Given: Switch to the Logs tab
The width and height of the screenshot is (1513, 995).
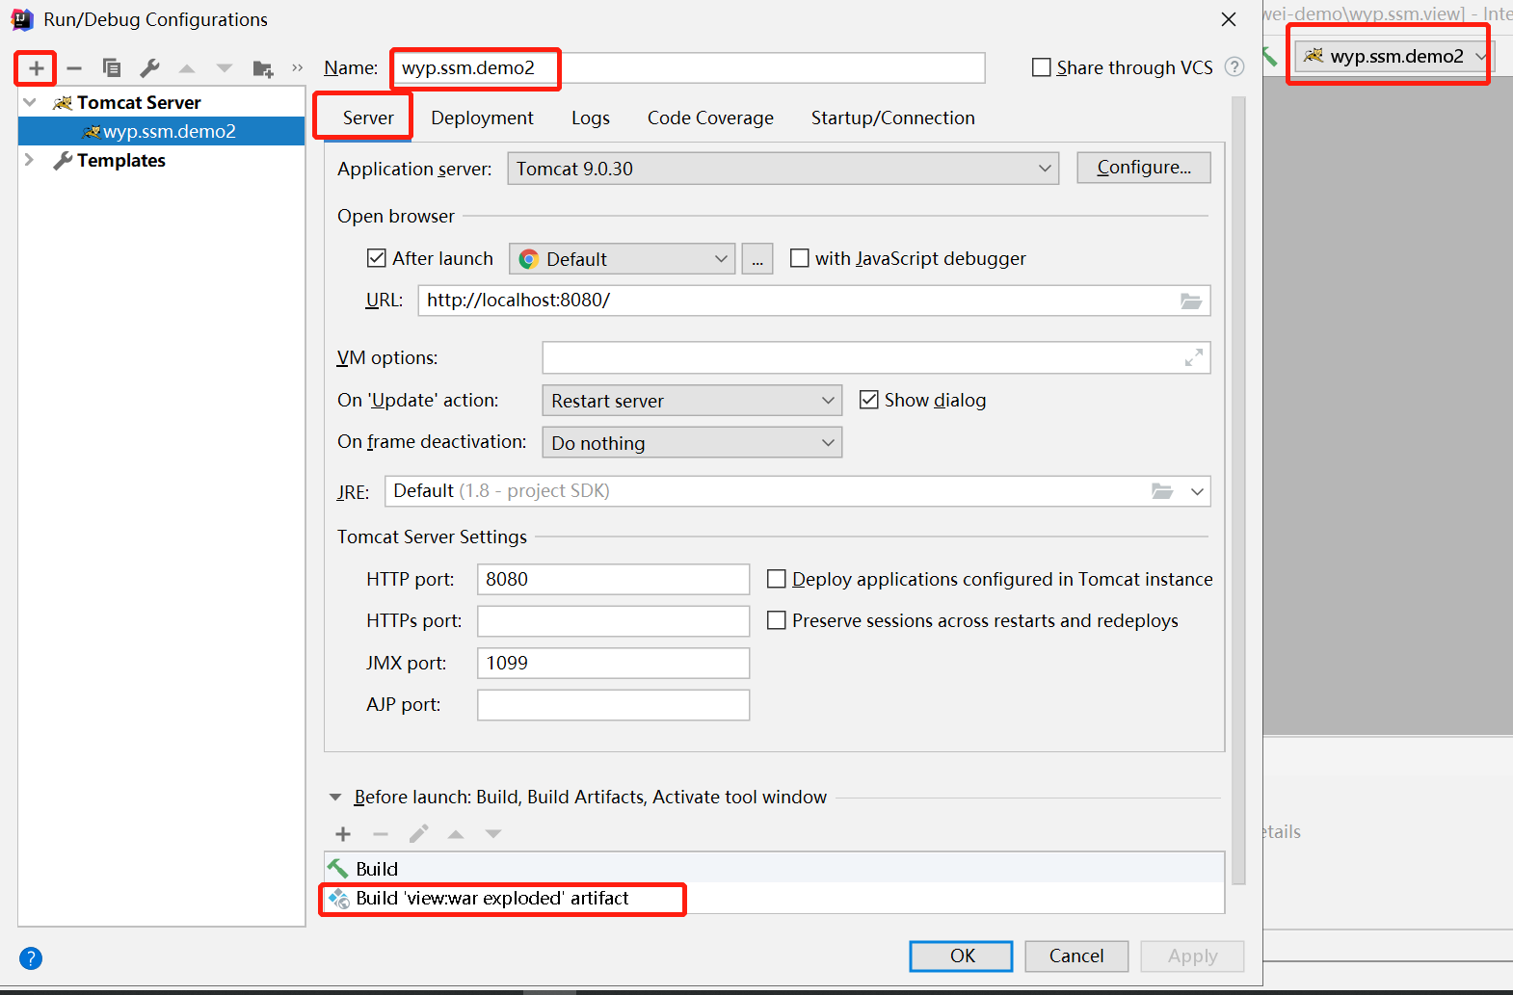Looking at the screenshot, I should pyautogui.click(x=591, y=118).
